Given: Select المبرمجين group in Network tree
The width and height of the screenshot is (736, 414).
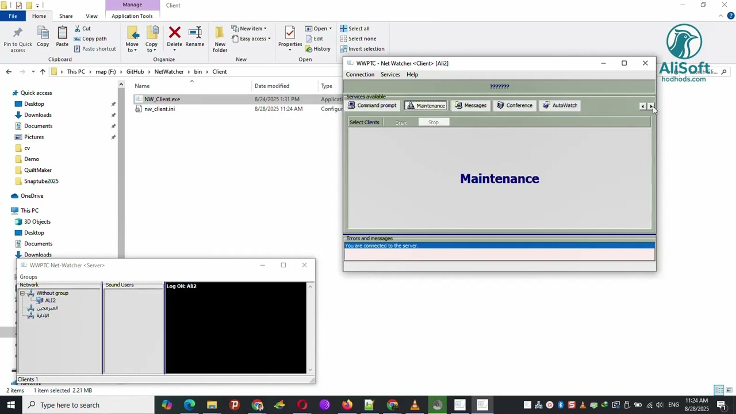Looking at the screenshot, I should click(47, 308).
